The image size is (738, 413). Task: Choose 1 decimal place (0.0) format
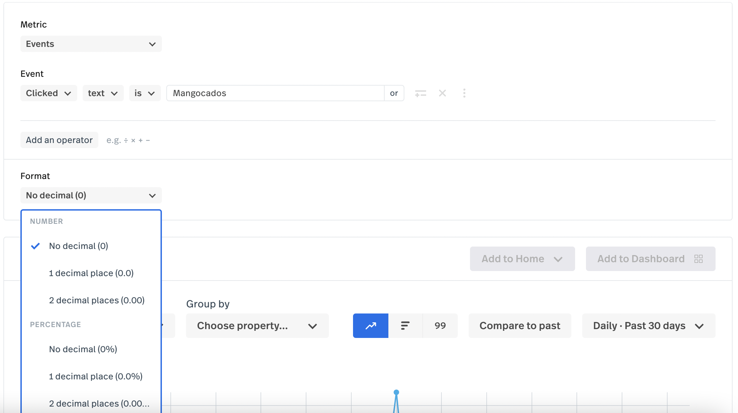point(91,273)
